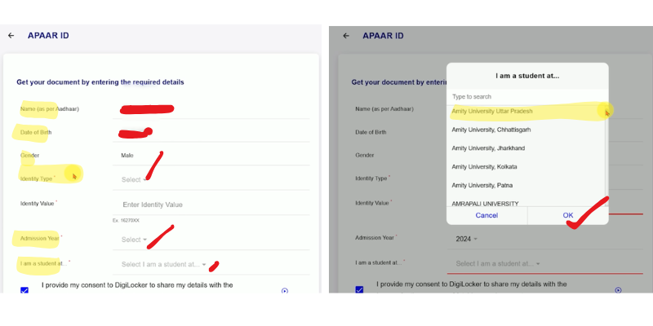Open the left form's 'Select I am a student at' dropdown

point(163,264)
